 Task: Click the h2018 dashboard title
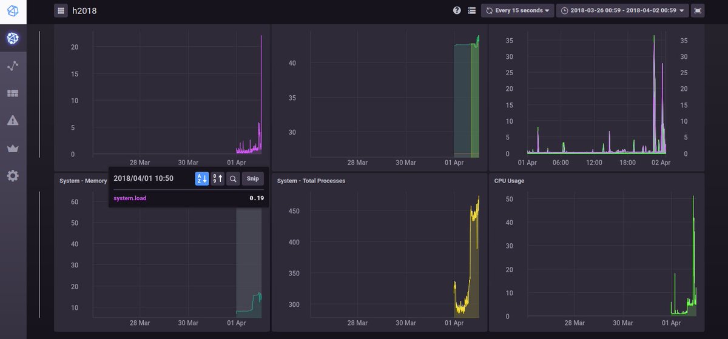[84, 11]
